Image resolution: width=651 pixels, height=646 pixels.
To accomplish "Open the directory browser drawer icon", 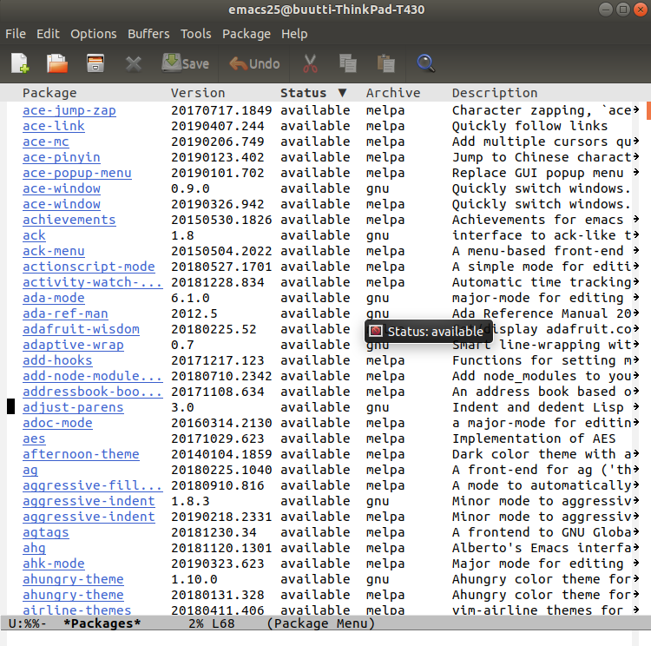I will coord(95,63).
